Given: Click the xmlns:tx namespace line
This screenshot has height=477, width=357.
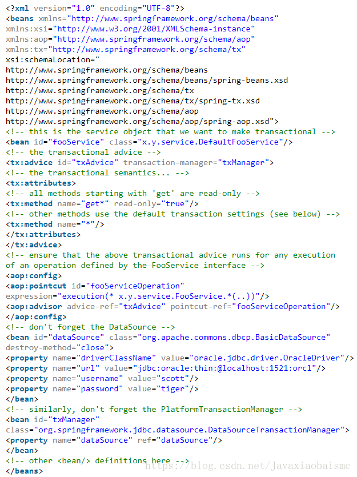Looking at the screenshot, I should pos(125,49).
